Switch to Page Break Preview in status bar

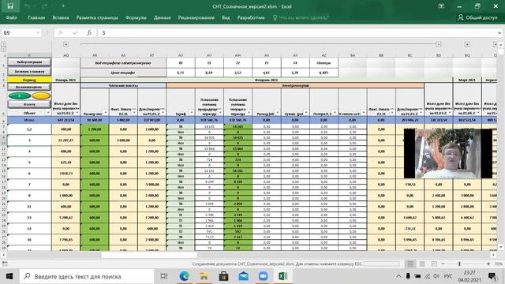433,264
